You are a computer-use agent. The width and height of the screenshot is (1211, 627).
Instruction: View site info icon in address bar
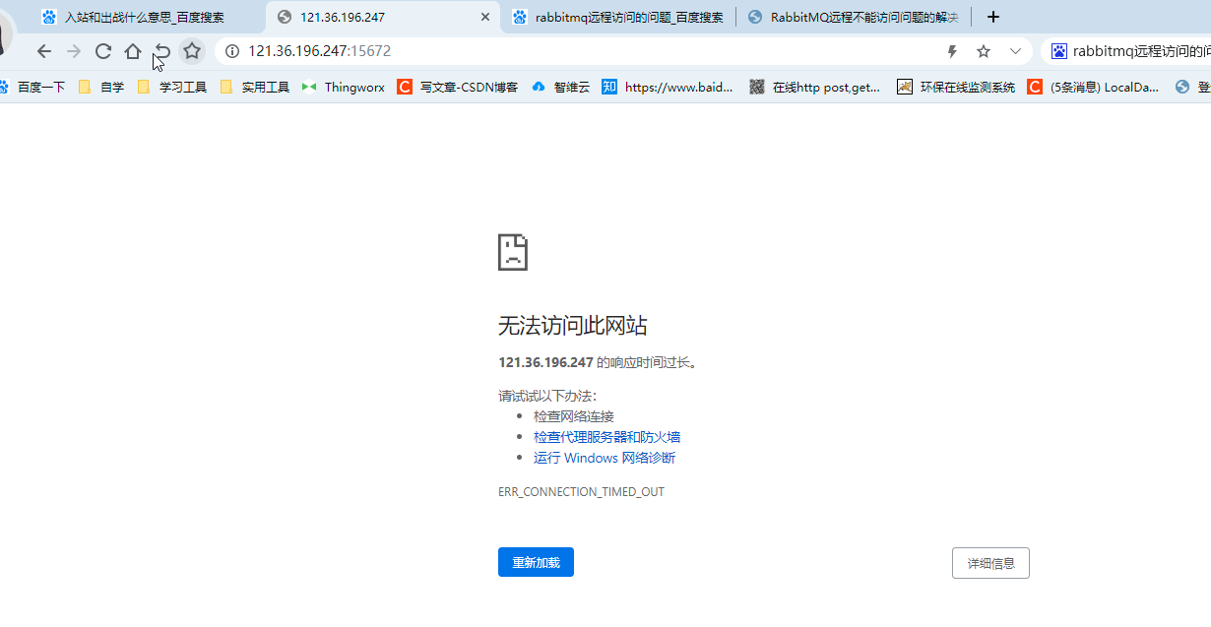(x=232, y=51)
